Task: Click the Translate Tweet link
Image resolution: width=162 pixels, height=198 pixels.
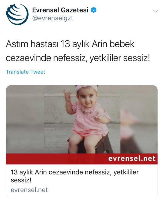Action: [25, 72]
